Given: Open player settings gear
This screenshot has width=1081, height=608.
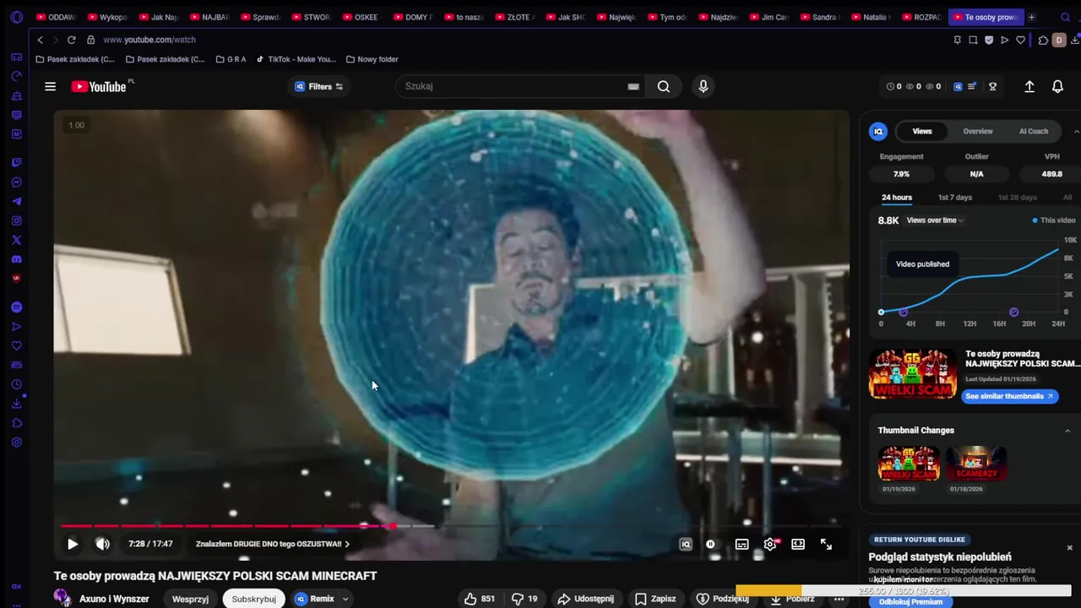Looking at the screenshot, I should (770, 545).
